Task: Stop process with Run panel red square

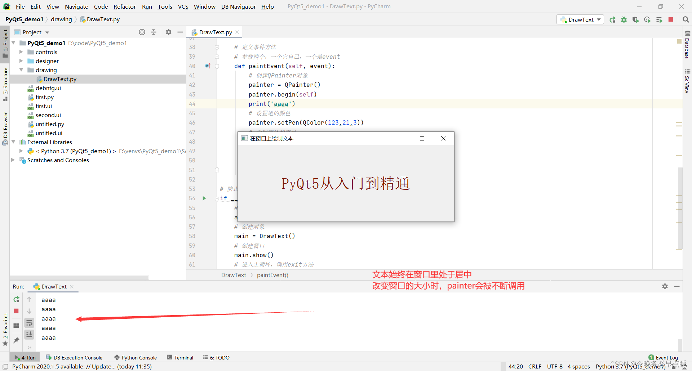Action: tap(16, 311)
